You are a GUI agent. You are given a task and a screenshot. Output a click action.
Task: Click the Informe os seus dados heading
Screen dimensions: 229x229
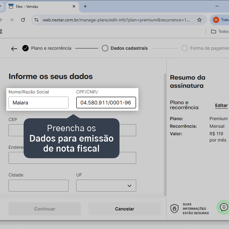[x=51, y=76]
